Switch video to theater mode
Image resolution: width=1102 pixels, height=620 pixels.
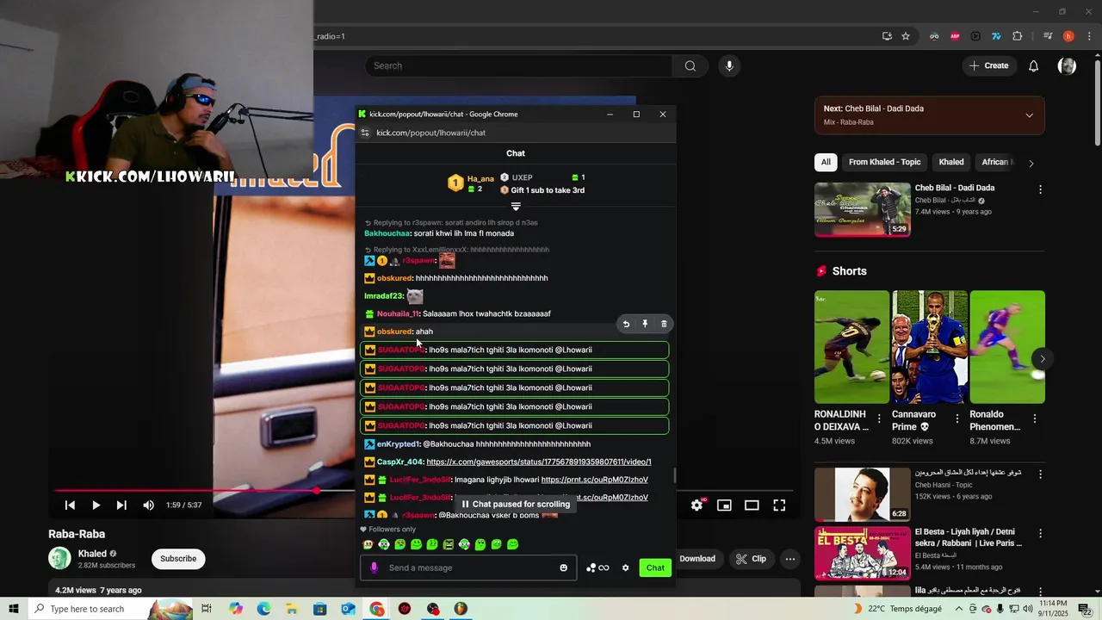pyautogui.click(x=752, y=505)
